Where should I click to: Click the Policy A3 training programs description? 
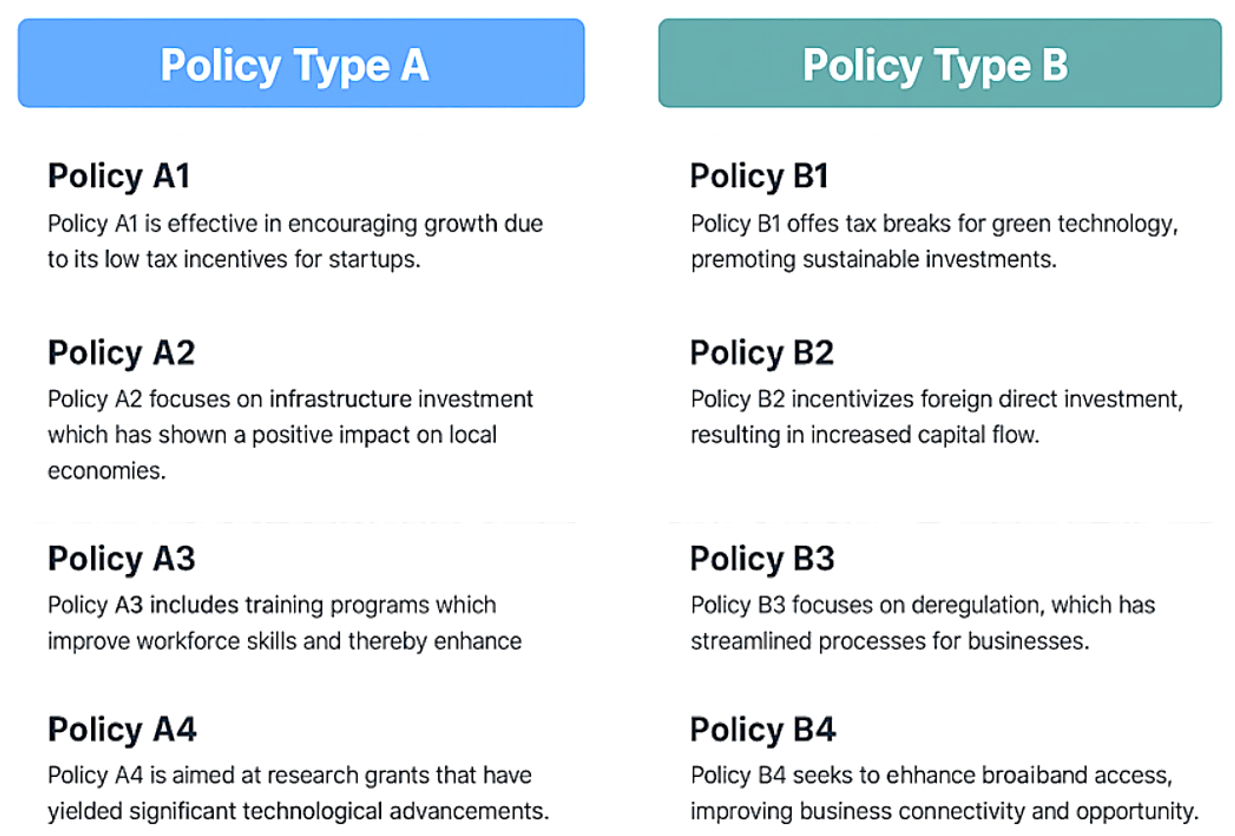pos(284,623)
